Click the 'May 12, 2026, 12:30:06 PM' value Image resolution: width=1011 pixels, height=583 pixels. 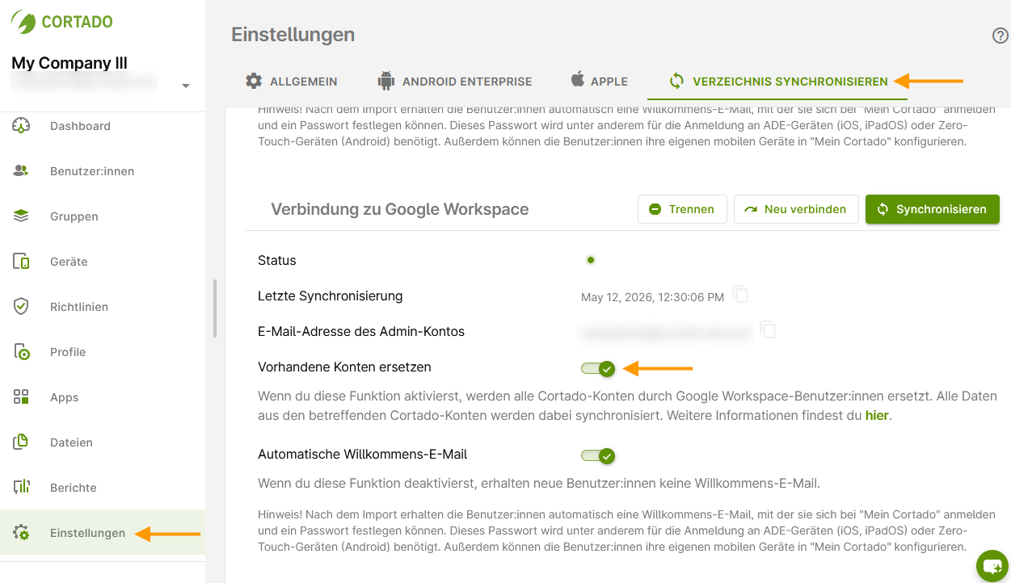tap(652, 297)
